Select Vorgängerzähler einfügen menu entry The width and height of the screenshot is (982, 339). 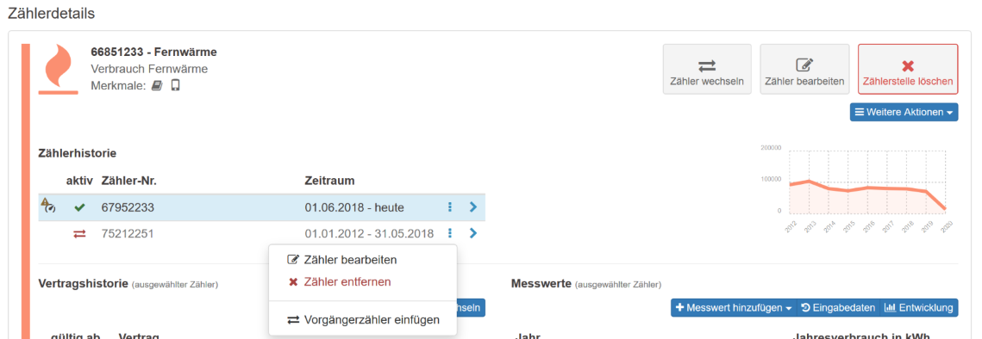click(363, 319)
